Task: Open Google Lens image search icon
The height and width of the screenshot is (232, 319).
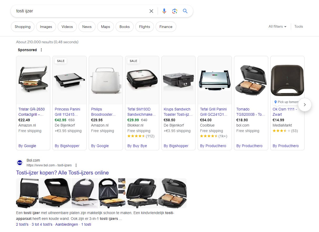Action: pyautogui.click(x=175, y=11)
